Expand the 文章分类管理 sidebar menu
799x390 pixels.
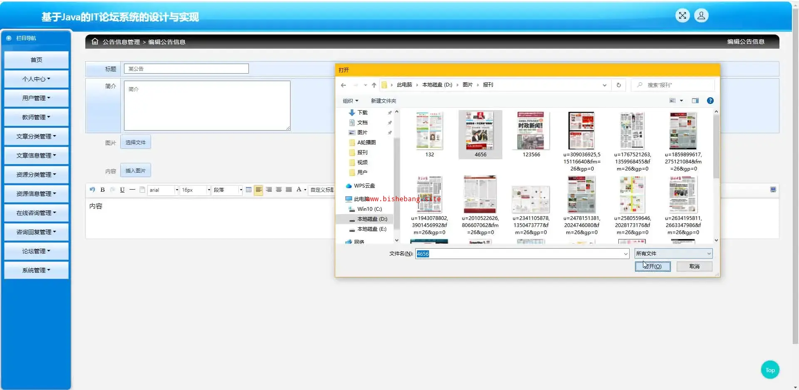pyautogui.click(x=37, y=136)
